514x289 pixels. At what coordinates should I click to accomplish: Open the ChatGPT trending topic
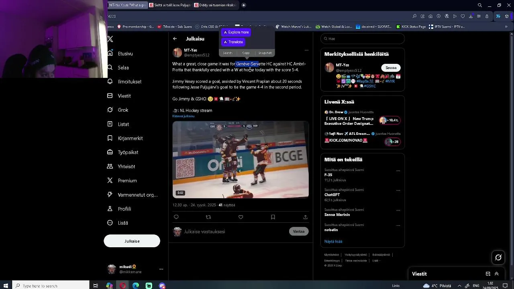coord(332,195)
